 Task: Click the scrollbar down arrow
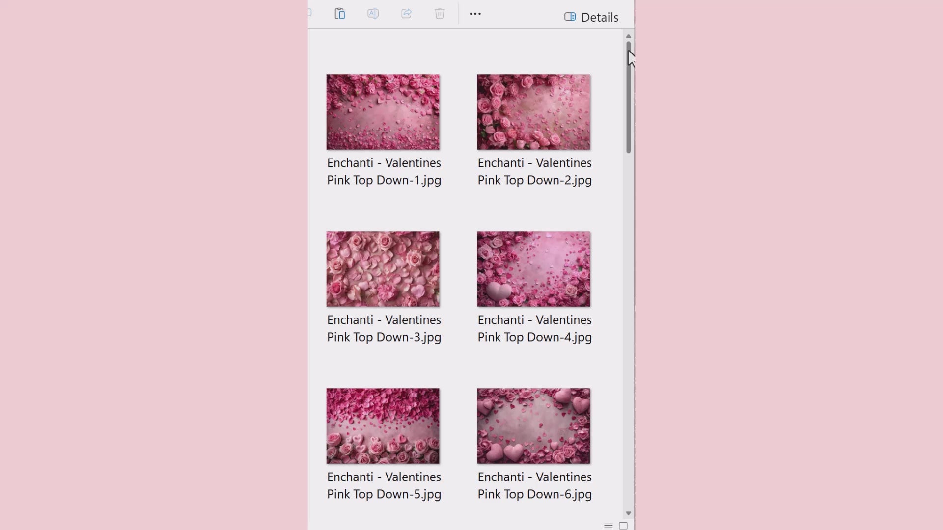tap(628, 513)
